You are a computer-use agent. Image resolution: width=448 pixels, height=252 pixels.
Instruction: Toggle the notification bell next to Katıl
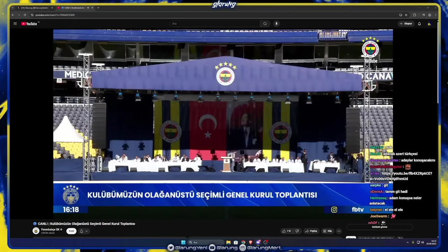[84, 231]
